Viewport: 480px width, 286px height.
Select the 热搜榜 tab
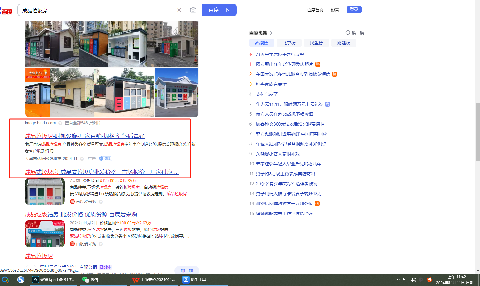[x=262, y=43]
